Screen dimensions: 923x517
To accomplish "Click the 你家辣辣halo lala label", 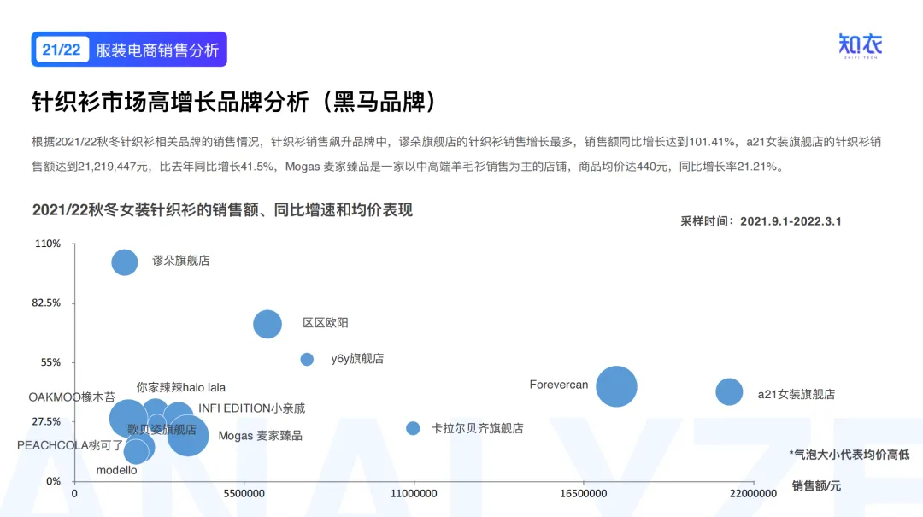I will (180, 387).
